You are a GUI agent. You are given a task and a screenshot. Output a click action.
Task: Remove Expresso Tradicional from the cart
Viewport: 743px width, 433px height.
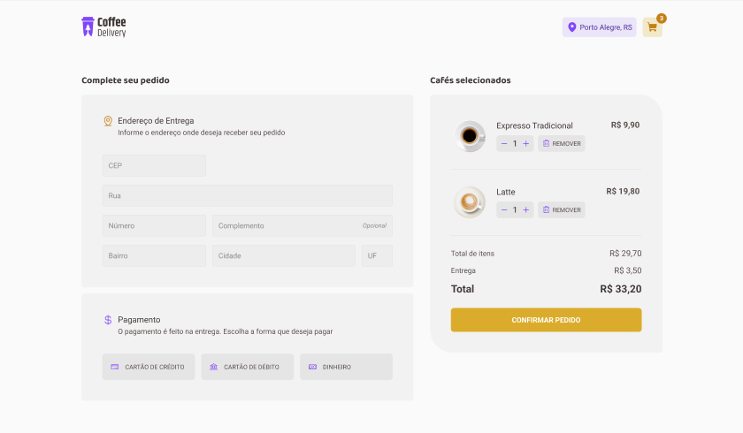[562, 143]
